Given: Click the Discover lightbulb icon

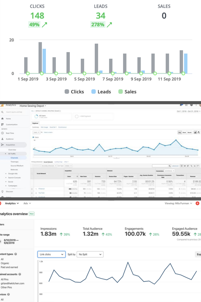Looking at the screenshot, I should pos(2,192).
